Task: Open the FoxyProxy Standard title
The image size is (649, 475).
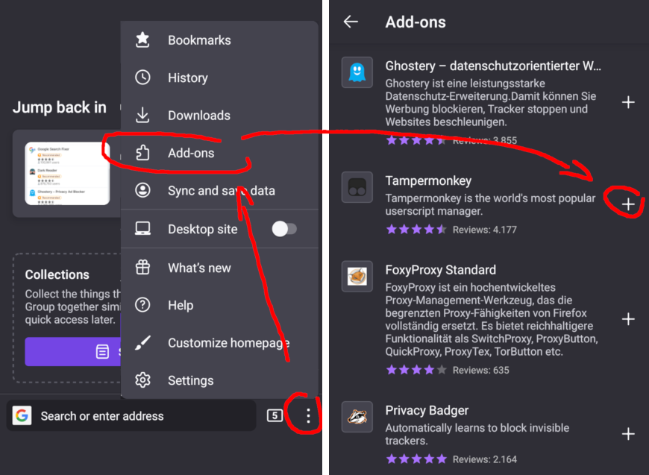Action: pyautogui.click(x=440, y=270)
